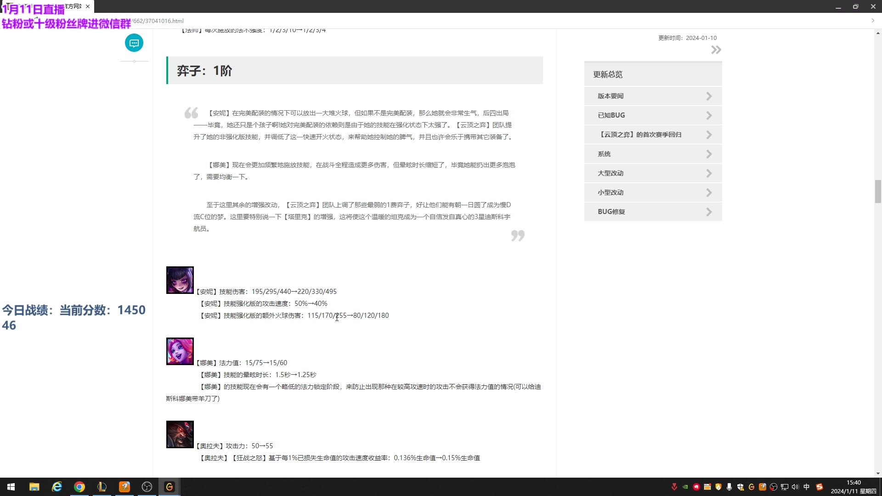The height and width of the screenshot is (496, 882).
Task: Click Olaf's champion portrait icon
Action: tap(180, 434)
